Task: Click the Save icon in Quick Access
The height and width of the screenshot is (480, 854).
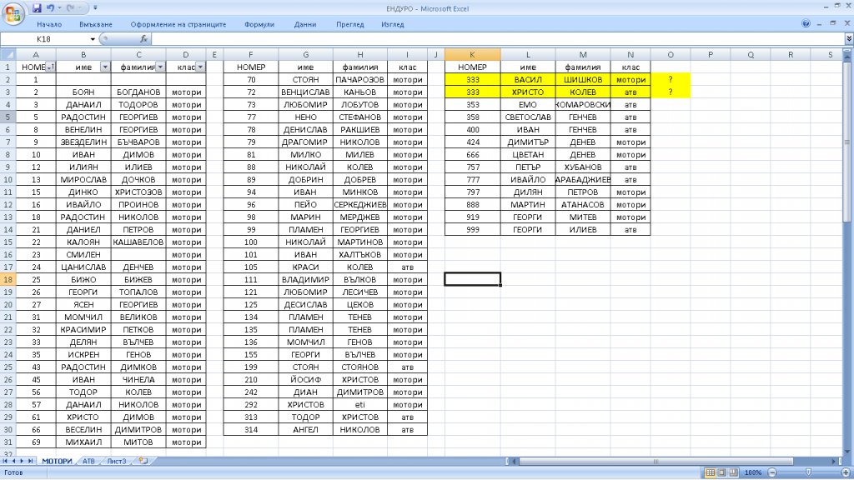Action: tap(37, 8)
